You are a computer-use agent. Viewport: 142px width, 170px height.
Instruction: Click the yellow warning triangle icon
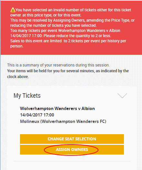point(13,10)
